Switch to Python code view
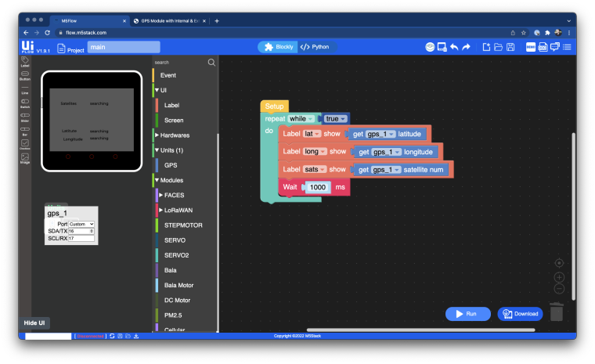The width and height of the screenshot is (595, 364). [315, 47]
